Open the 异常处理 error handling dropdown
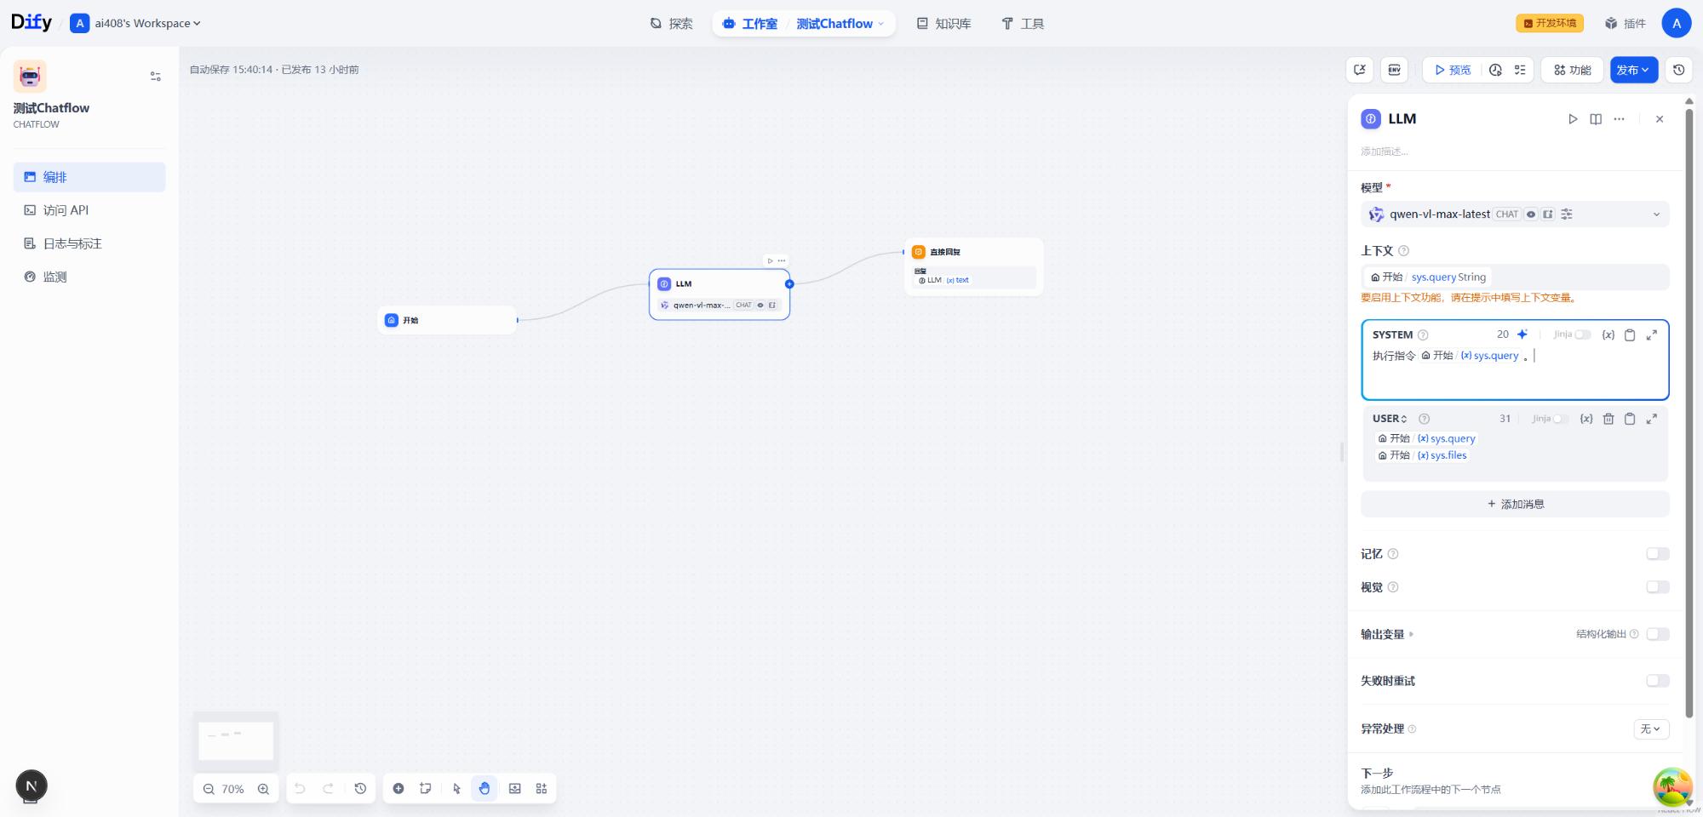The image size is (1703, 817). 1650,729
